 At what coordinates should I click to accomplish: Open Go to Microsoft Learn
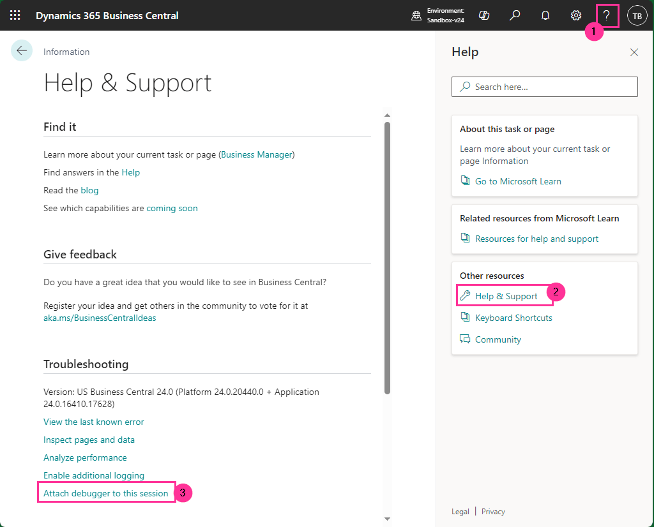(517, 181)
